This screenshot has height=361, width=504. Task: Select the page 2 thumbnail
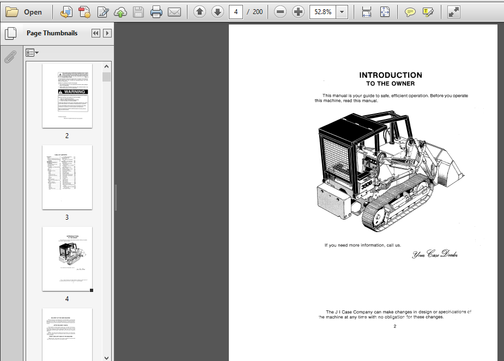67,96
